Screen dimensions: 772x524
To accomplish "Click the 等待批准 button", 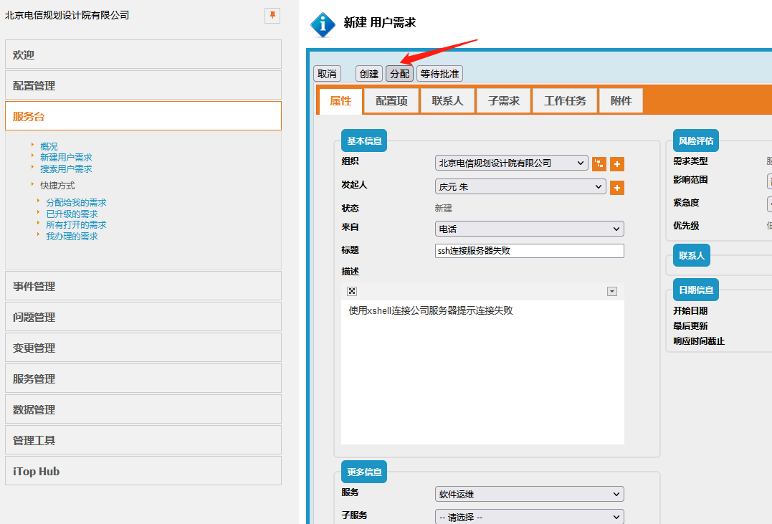I will 439,74.
